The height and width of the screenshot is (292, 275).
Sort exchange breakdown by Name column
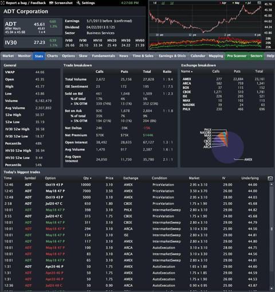click(x=187, y=72)
